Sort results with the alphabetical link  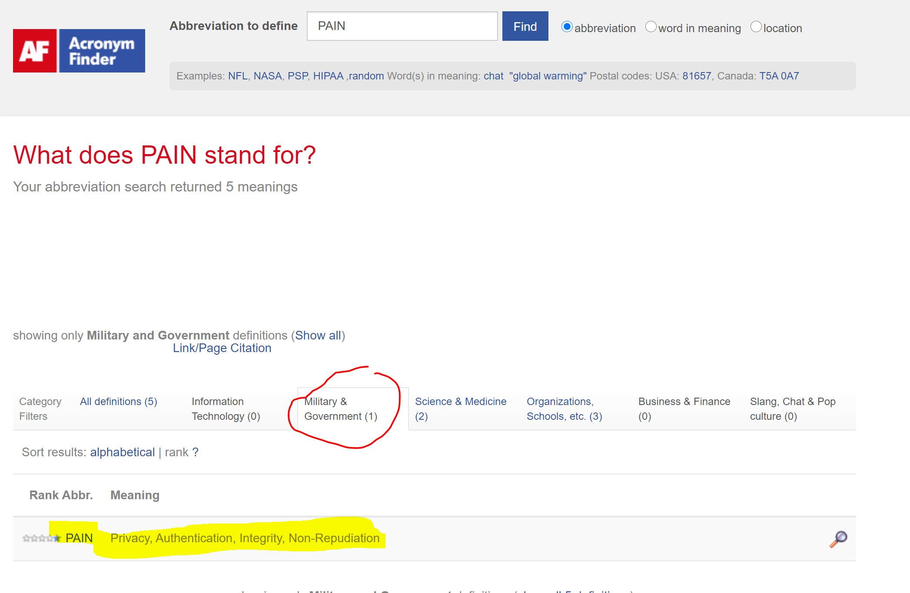coord(122,452)
